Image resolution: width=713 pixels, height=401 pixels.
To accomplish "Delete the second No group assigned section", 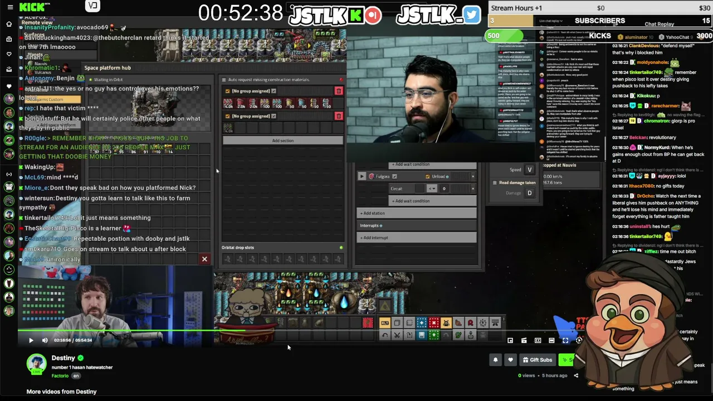I will coord(338,116).
